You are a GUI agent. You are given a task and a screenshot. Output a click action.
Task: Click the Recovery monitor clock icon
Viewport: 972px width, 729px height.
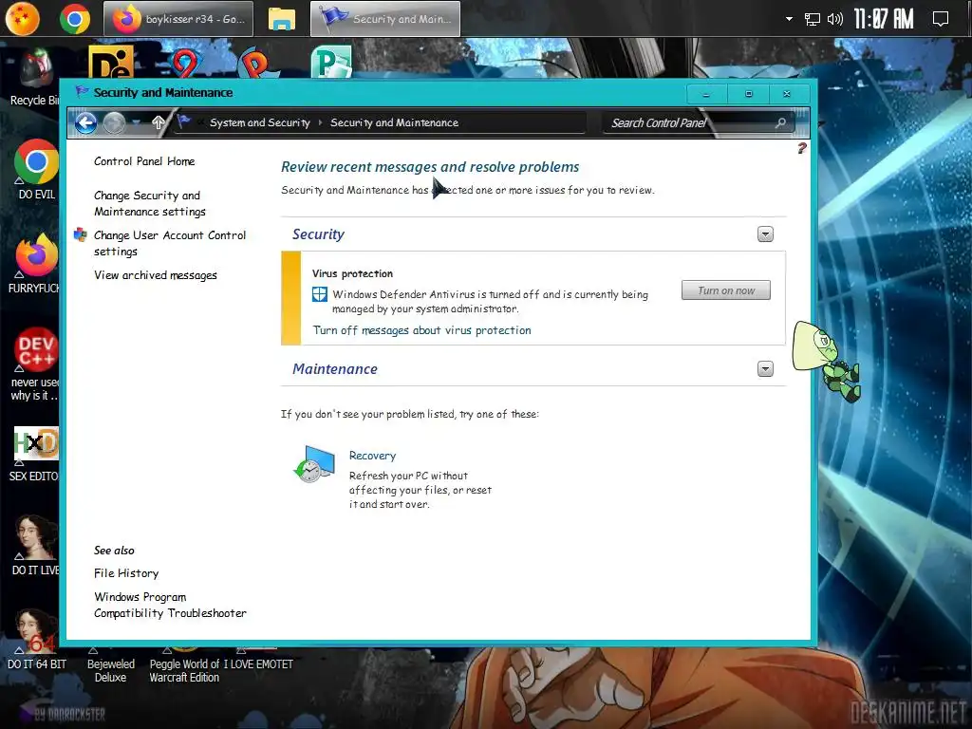click(314, 464)
